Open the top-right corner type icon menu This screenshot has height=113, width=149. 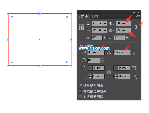coord(135,68)
